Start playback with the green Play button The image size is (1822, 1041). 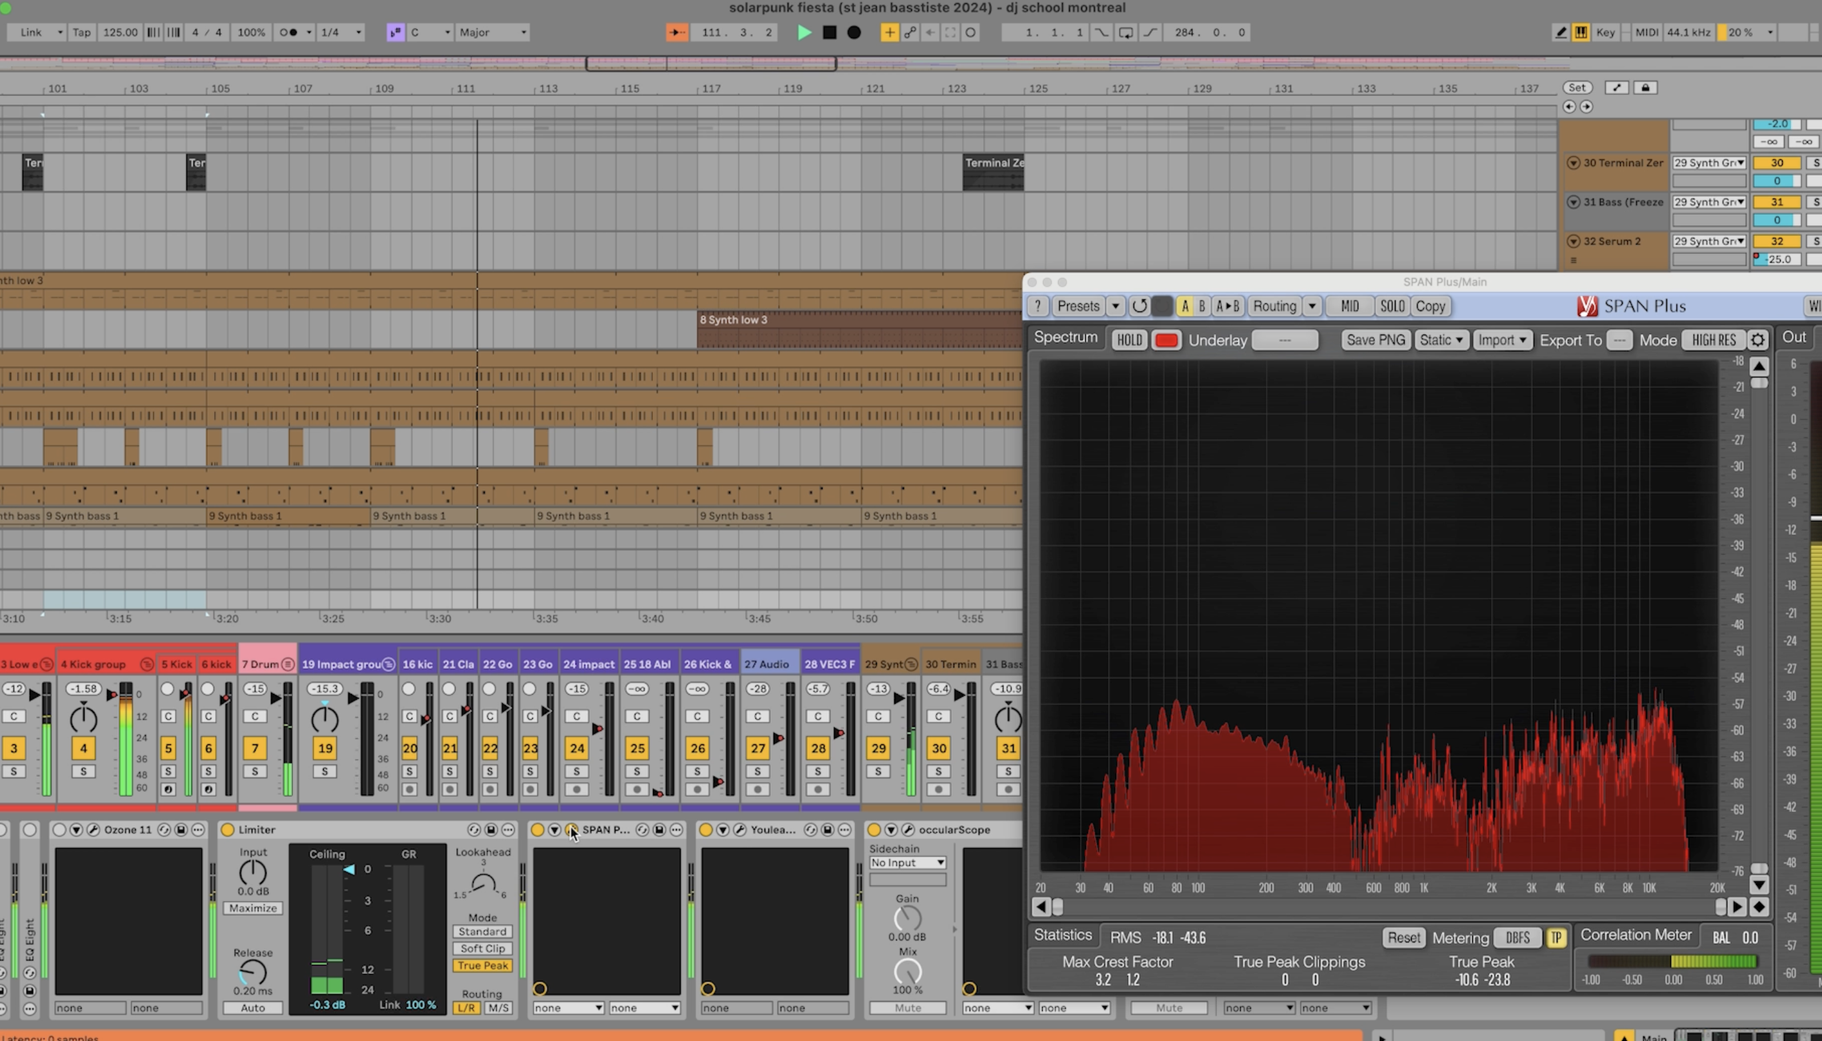tap(804, 32)
